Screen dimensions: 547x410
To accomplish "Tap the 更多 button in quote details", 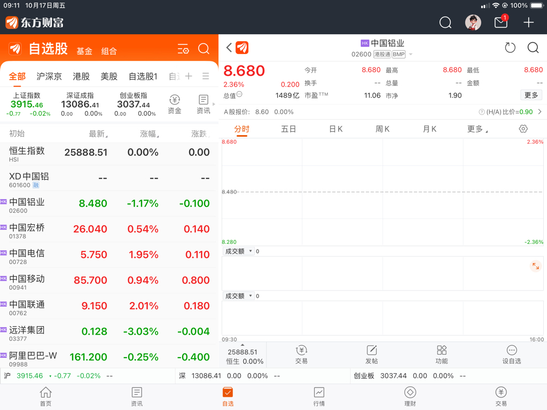I will (x=531, y=95).
